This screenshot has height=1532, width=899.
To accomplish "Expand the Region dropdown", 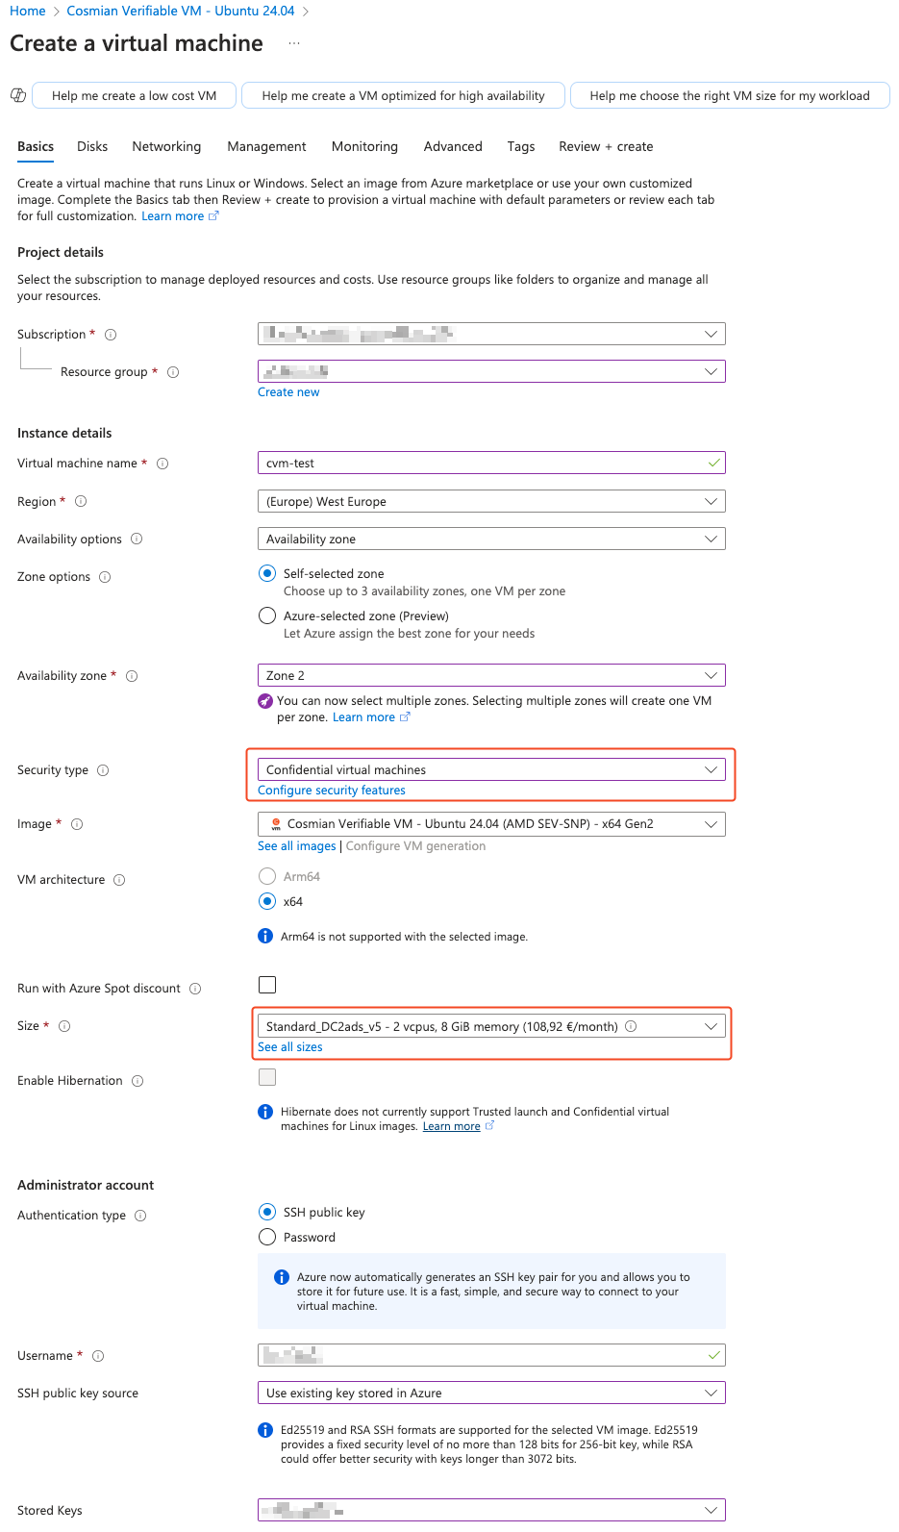I will tap(491, 501).
